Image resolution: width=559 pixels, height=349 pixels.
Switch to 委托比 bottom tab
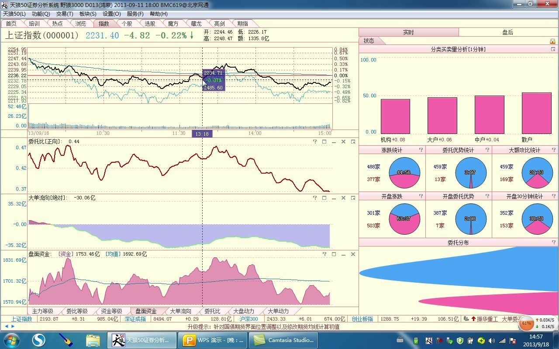coord(213,311)
